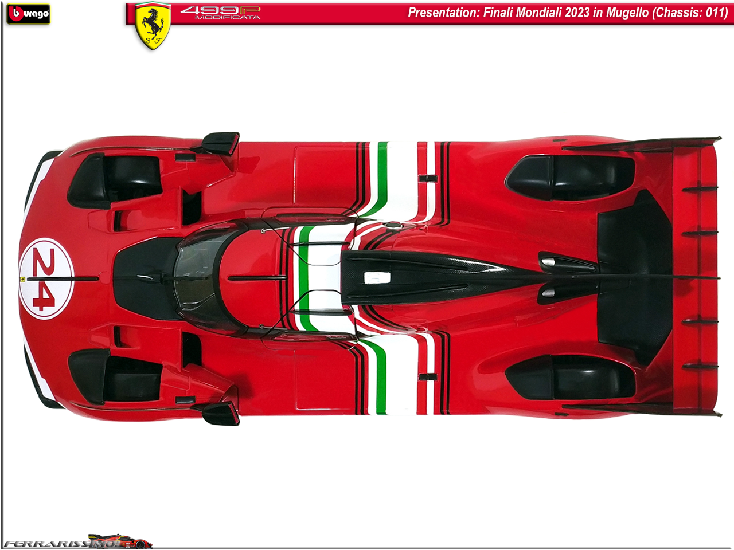The height and width of the screenshot is (550, 734).
Task: Click the number 24 roundel on the nose
Action: click(x=46, y=279)
